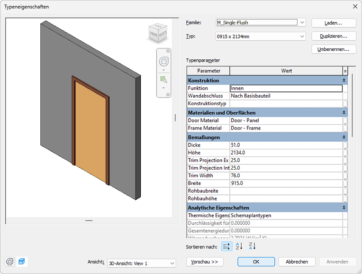This screenshot has width=362, height=274.
Task: Click the Laden... button
Action: coord(334,23)
